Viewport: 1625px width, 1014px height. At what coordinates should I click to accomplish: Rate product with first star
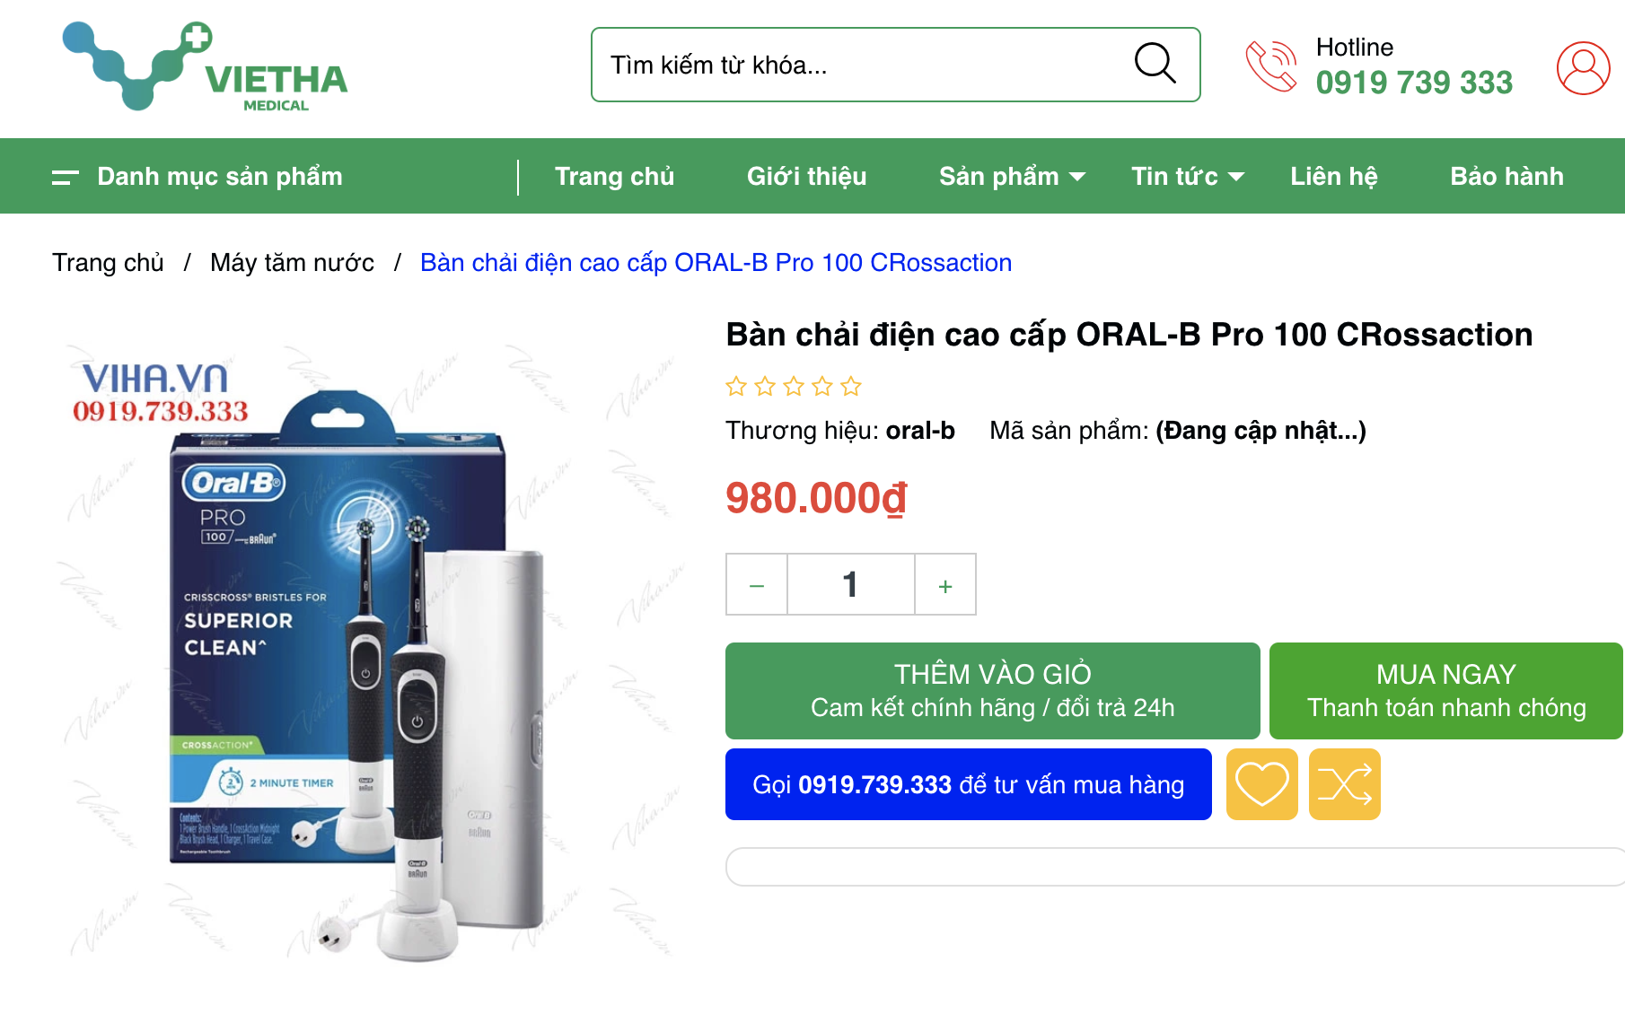pos(736,387)
